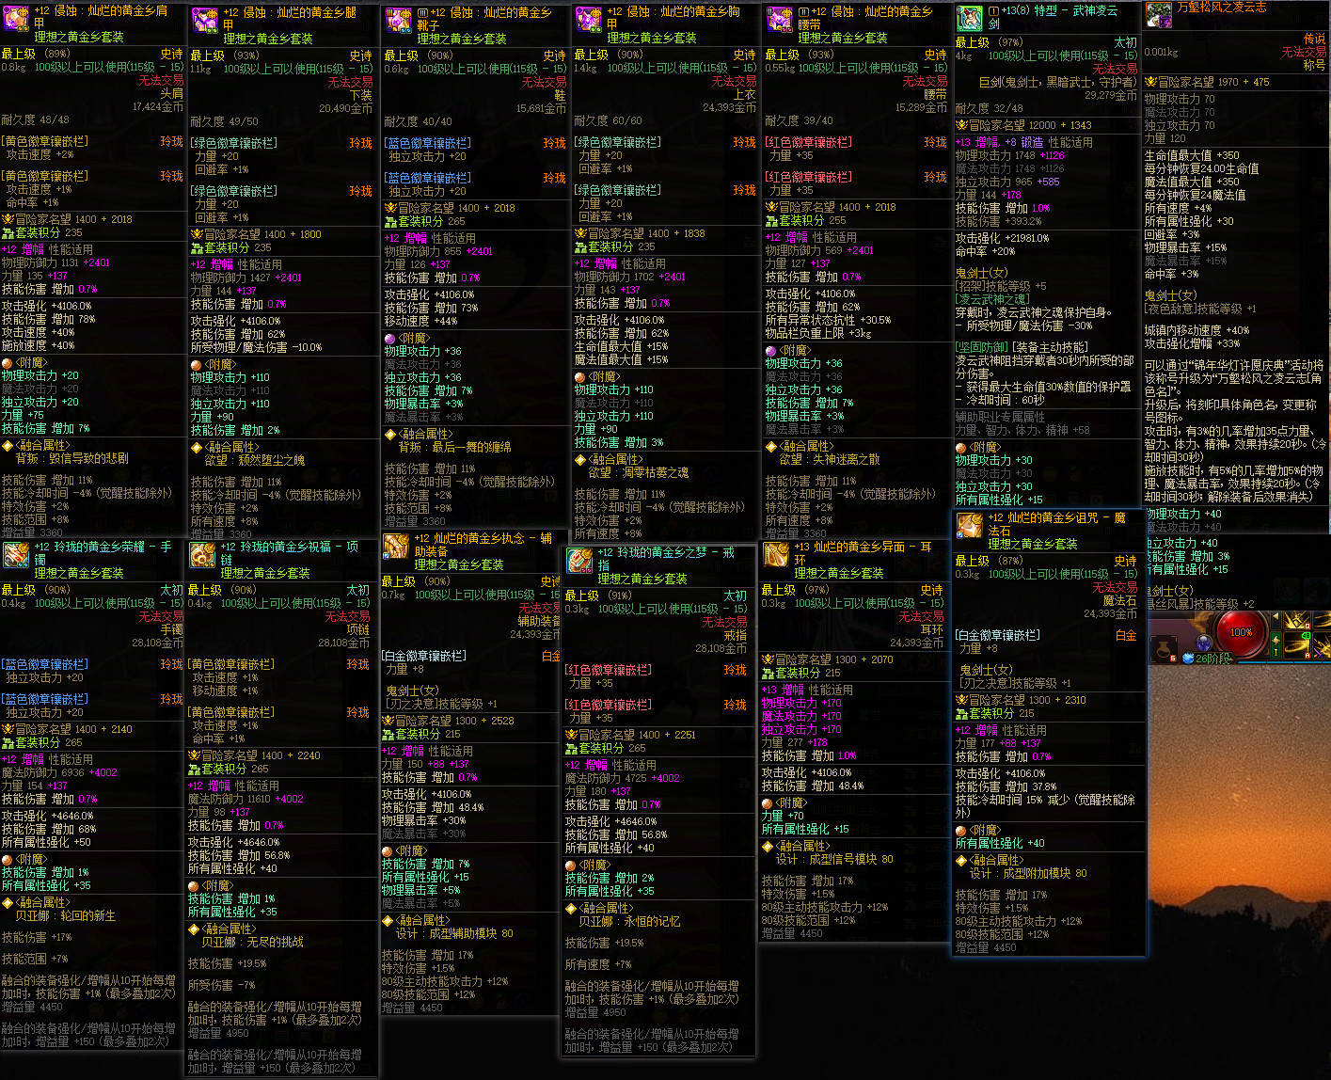The width and height of the screenshot is (1331, 1080).
Task: Click the chest armor (胸甲) item icon
Action: (589, 21)
